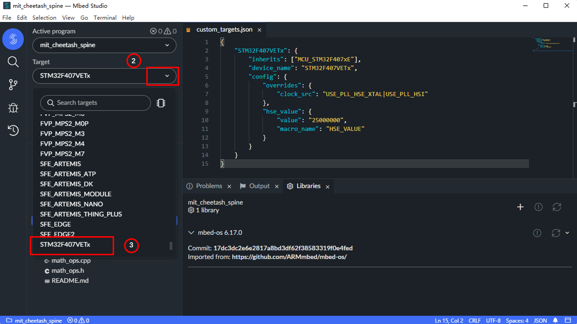The height and width of the screenshot is (324, 577).
Task: Open the ARMmbed mbed-os GitHub link
Action: tap(289, 257)
